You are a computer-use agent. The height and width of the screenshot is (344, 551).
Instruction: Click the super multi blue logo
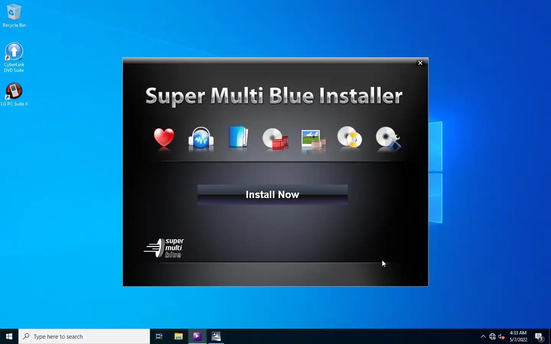164,248
